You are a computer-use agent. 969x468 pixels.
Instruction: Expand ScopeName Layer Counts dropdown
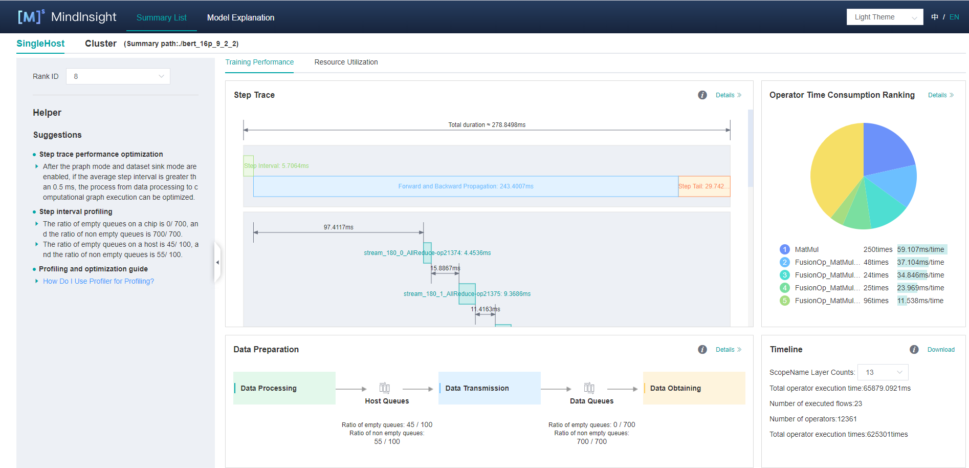pyautogui.click(x=883, y=372)
